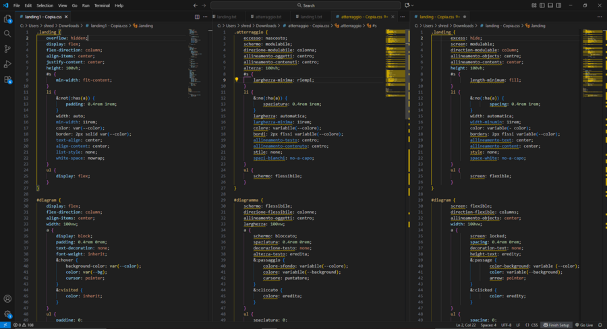Select the CSS language mode in status bar

point(534,325)
